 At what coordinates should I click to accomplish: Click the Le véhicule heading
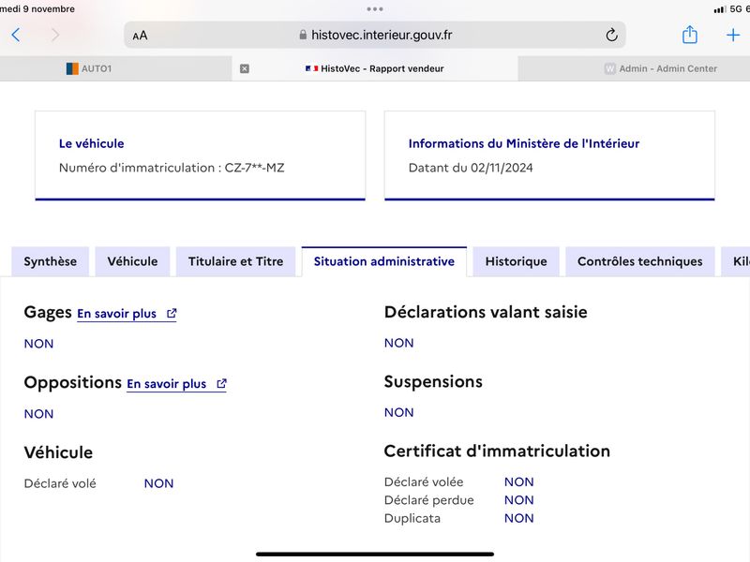pyautogui.click(x=91, y=143)
